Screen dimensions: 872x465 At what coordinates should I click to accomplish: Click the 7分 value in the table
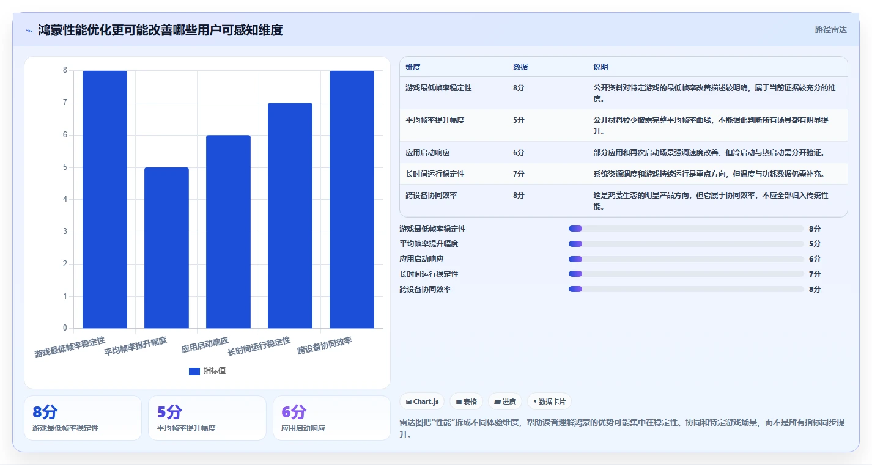pyautogui.click(x=519, y=174)
